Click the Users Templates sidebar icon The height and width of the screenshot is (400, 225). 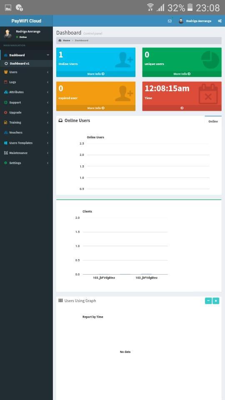6,143
